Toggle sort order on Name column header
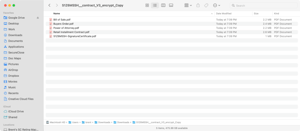Image resolution: width=300 pixels, height=131 pixels. click(x=132, y=14)
